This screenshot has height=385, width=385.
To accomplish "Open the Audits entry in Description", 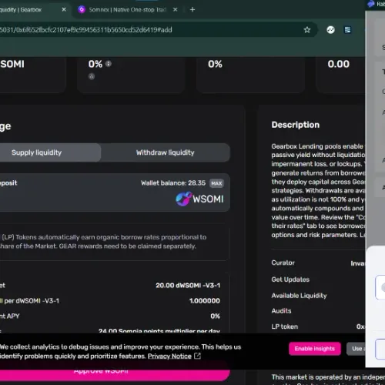I will click(x=281, y=311).
